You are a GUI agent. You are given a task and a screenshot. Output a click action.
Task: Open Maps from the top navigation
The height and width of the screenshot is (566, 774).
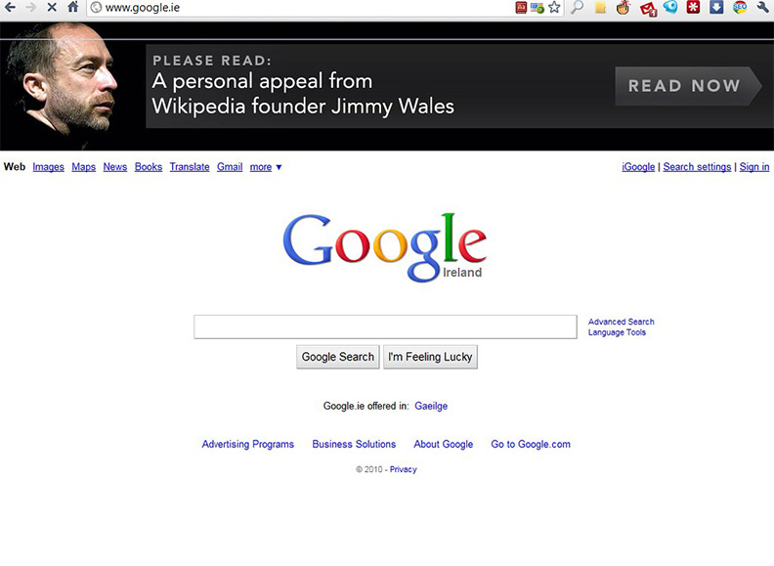pyautogui.click(x=84, y=167)
